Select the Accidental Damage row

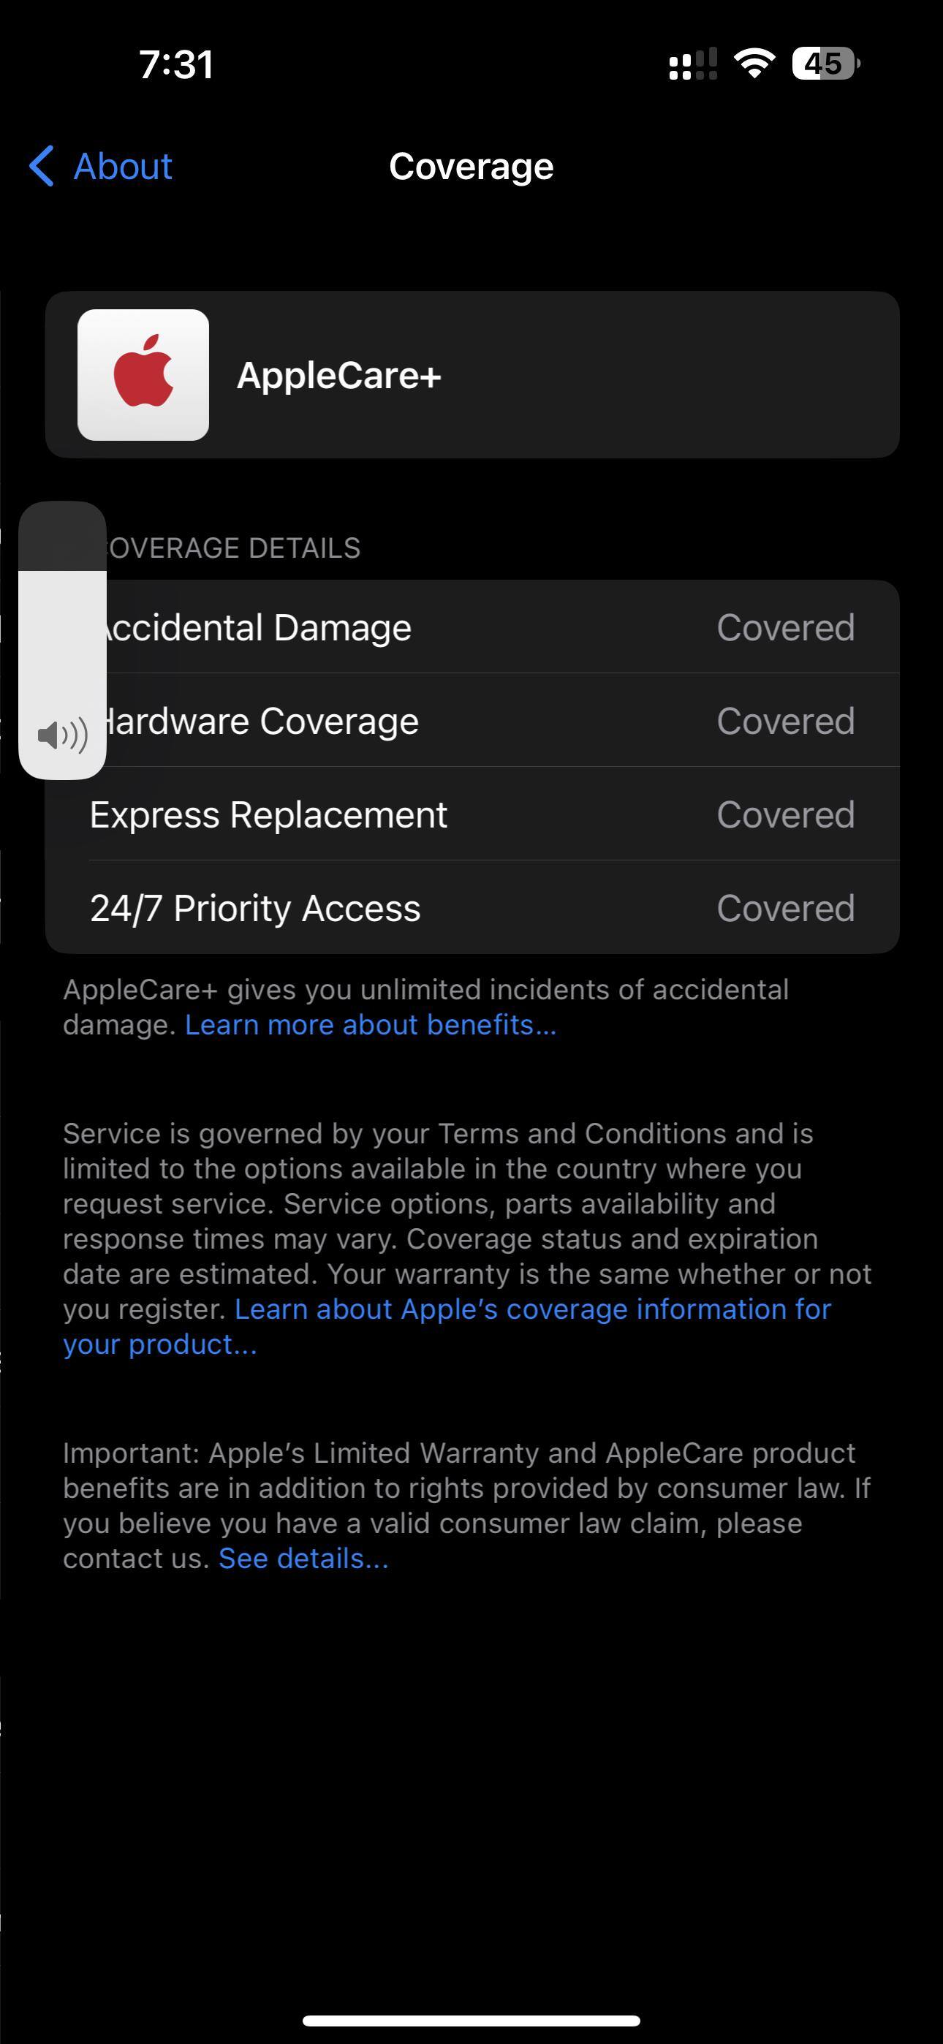tap(471, 626)
